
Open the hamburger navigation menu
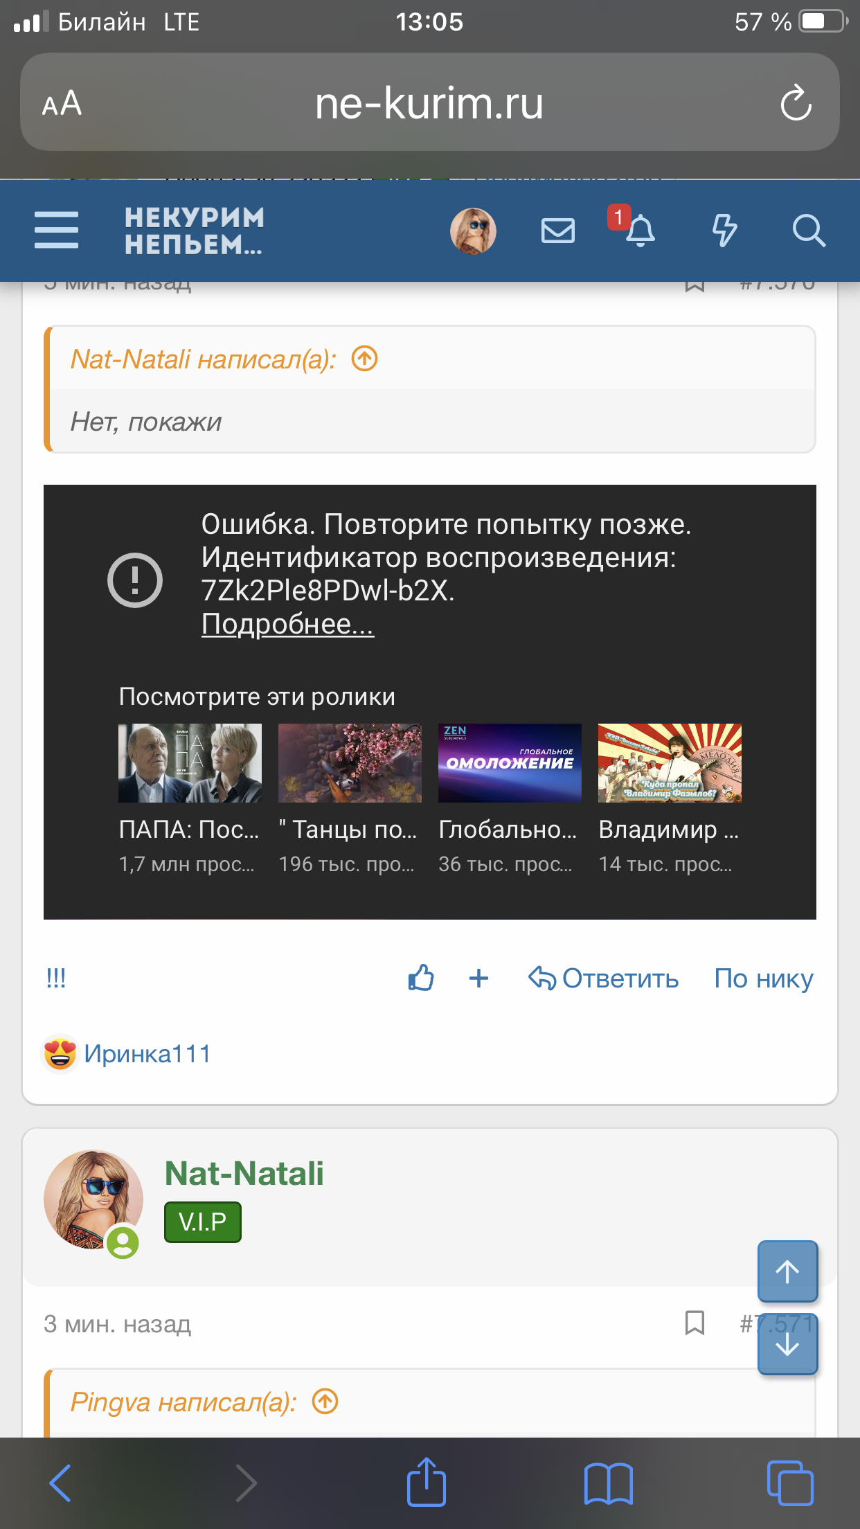56,230
